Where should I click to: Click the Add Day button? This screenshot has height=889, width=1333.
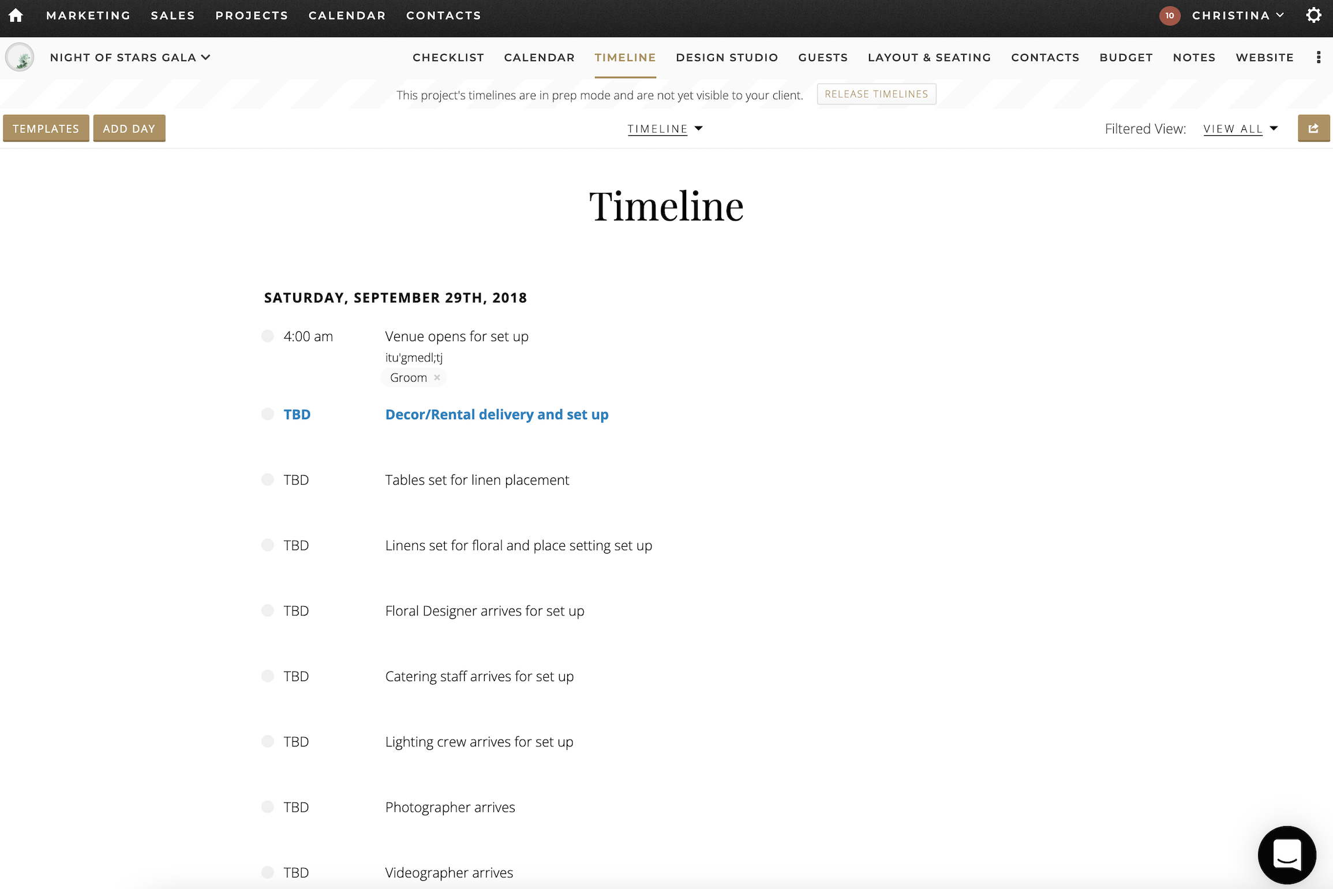tap(129, 128)
